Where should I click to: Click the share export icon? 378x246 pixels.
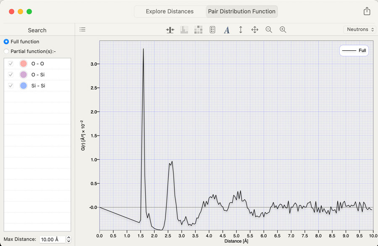tap(367, 11)
